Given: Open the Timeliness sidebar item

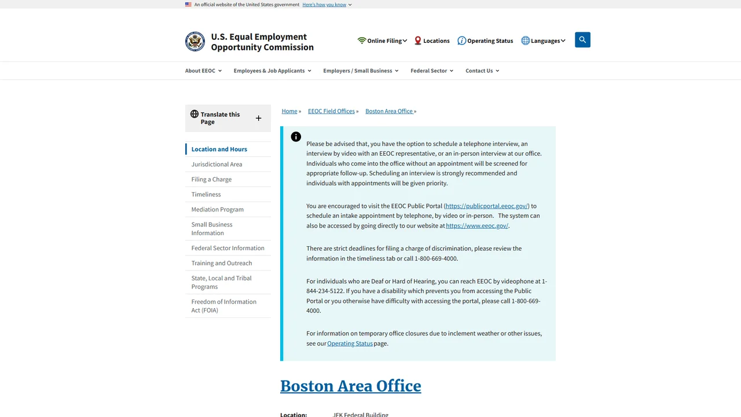Looking at the screenshot, I should click(x=228, y=195).
